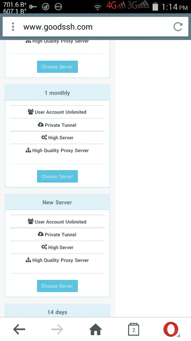Tap the VPN key status icon
This screenshot has width=191, height=341.
click(x=33, y=7)
